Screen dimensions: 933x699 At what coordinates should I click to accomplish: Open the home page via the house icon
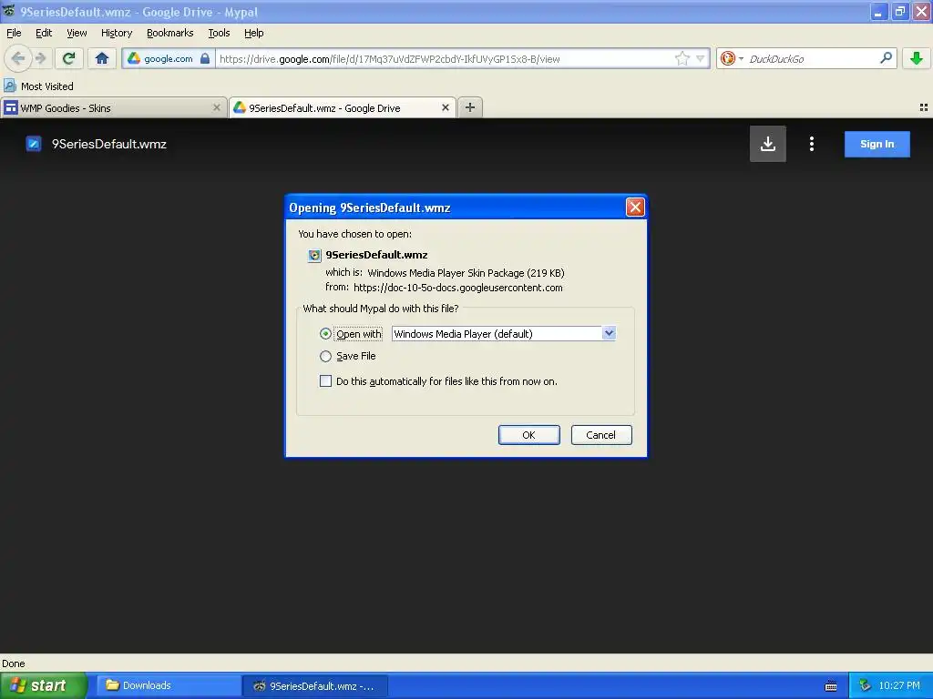point(102,58)
